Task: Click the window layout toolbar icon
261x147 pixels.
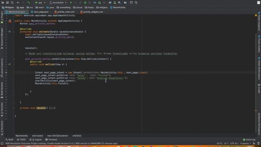Action: [x=131, y=2]
